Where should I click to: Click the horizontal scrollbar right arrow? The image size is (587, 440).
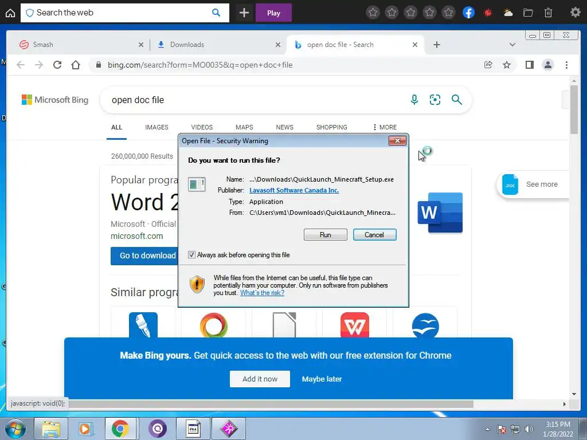[565, 404]
